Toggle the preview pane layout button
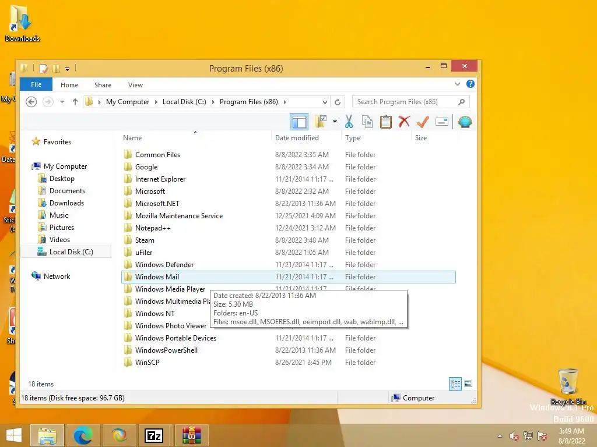Image resolution: width=597 pixels, height=447 pixels. tap(299, 122)
